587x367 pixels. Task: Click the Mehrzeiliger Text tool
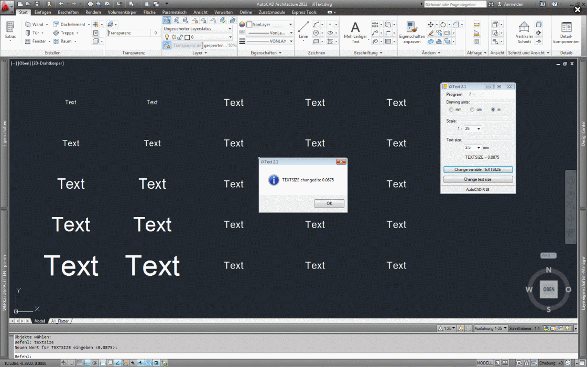point(355,32)
